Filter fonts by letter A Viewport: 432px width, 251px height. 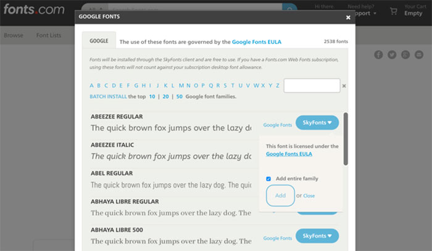point(91,86)
